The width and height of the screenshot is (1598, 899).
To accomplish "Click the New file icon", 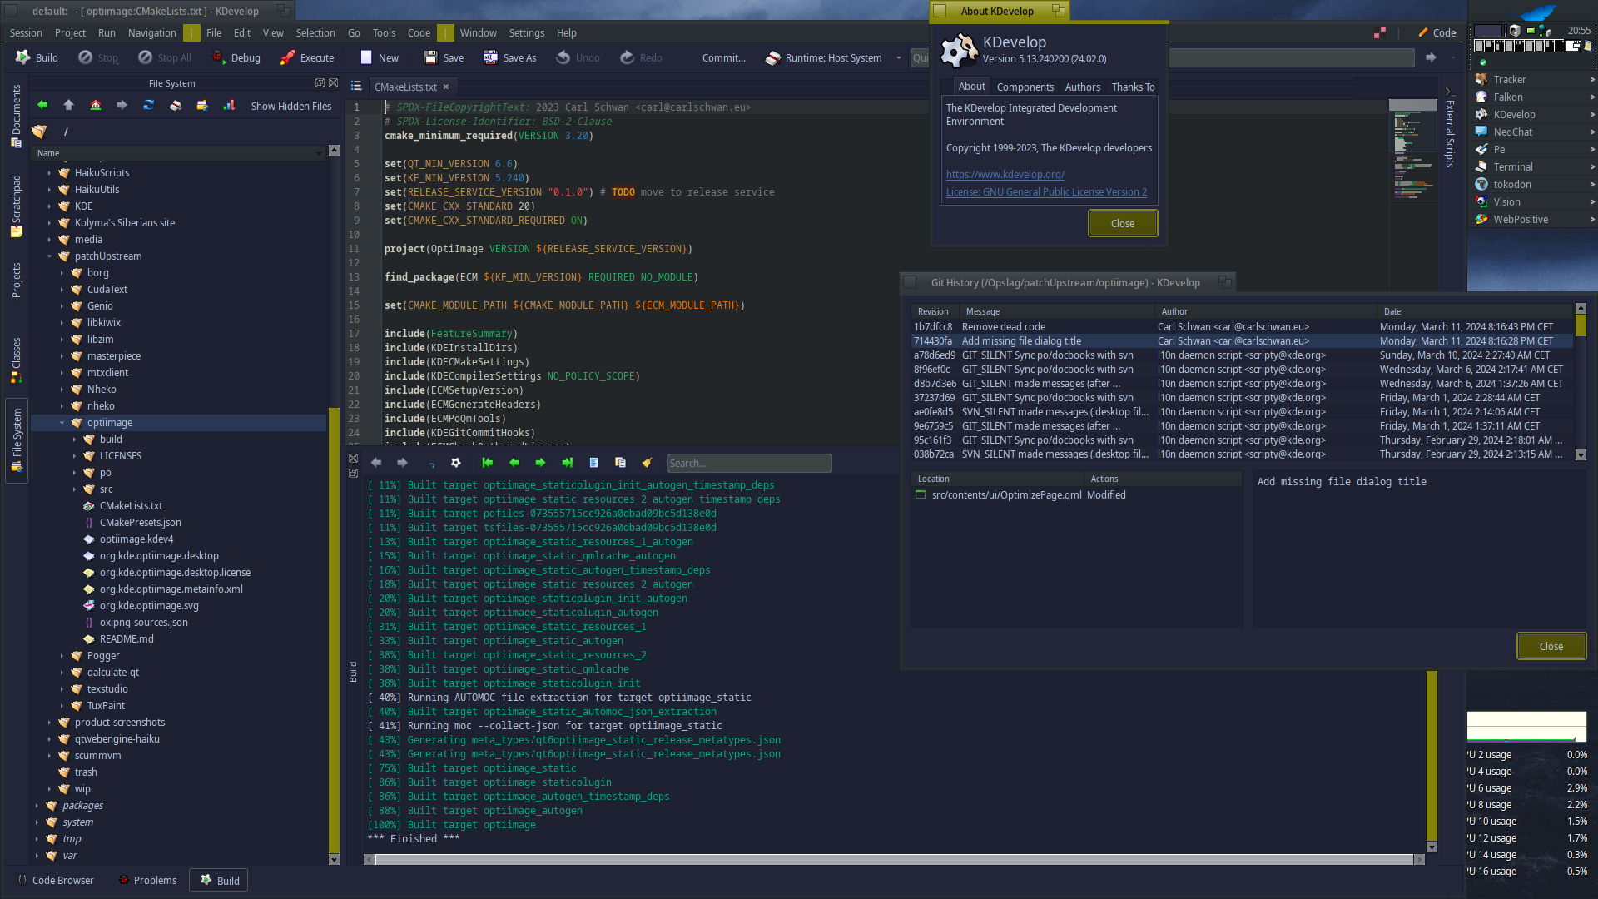I will tap(366, 57).
